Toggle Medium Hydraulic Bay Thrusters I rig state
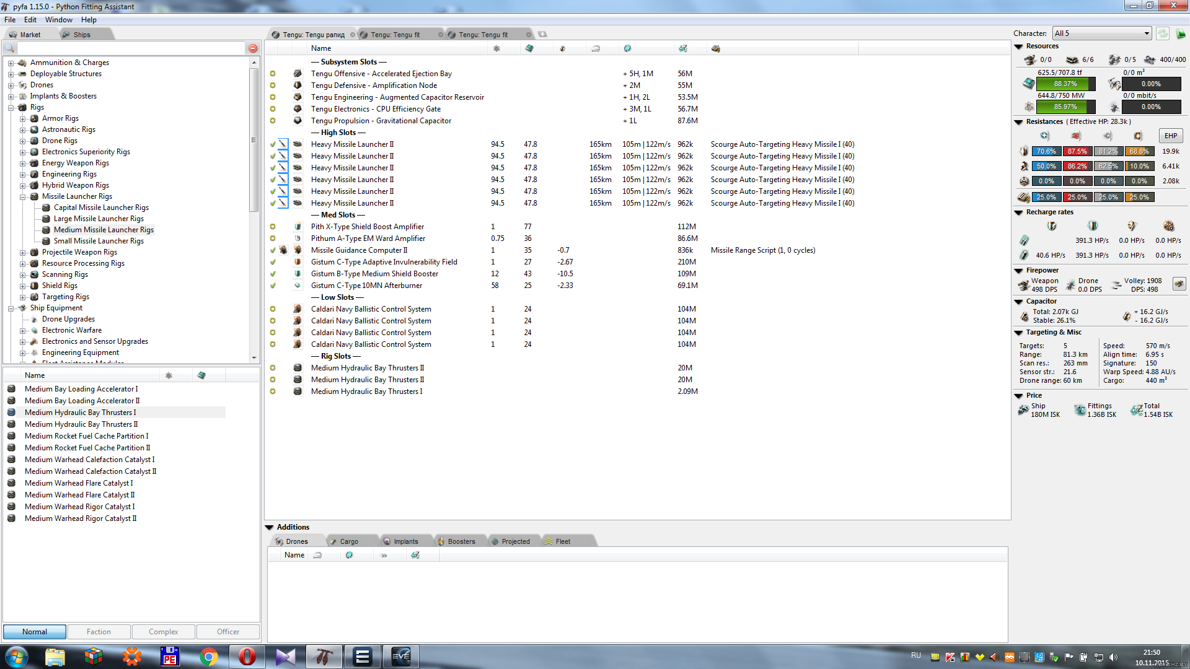The width and height of the screenshot is (1190, 669). pyautogui.click(x=273, y=391)
